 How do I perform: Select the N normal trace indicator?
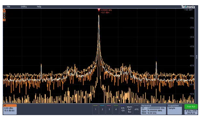tap(4, 18)
